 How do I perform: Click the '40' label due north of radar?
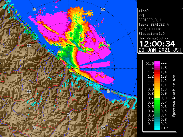click(69, 23)
